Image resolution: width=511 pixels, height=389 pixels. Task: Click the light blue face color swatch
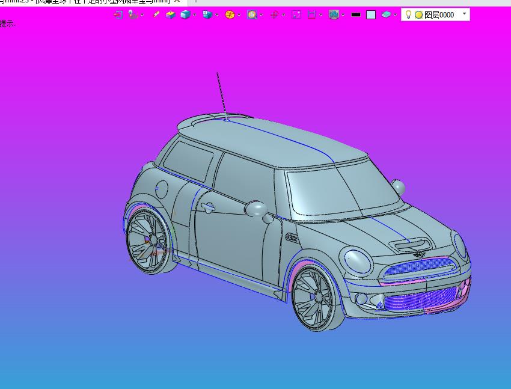[371, 14]
